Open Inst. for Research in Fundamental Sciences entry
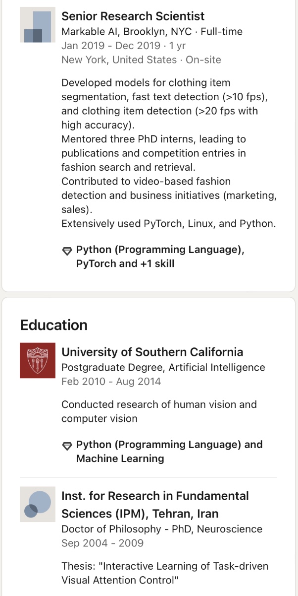Image resolution: width=298 pixels, height=596 pixels. click(x=154, y=504)
